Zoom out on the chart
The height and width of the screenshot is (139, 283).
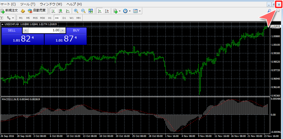83,11
